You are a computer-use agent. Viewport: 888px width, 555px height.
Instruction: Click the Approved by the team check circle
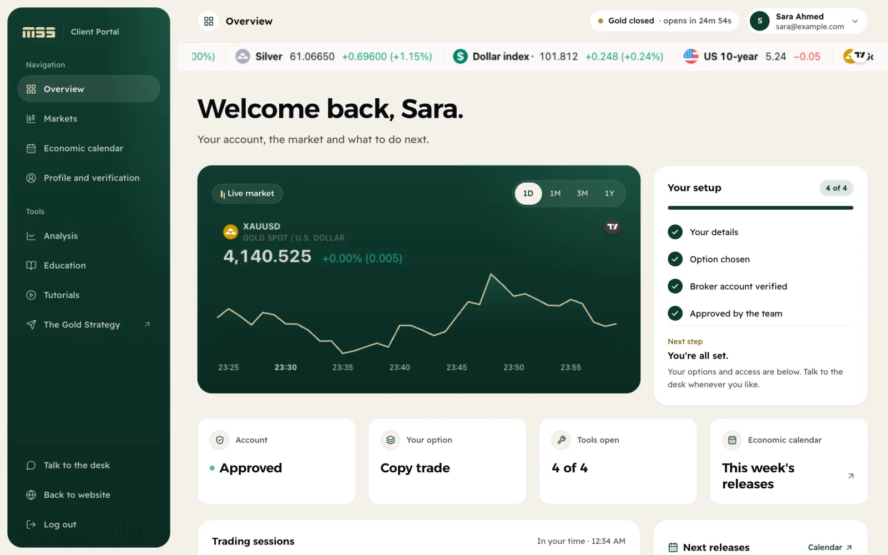[675, 314]
